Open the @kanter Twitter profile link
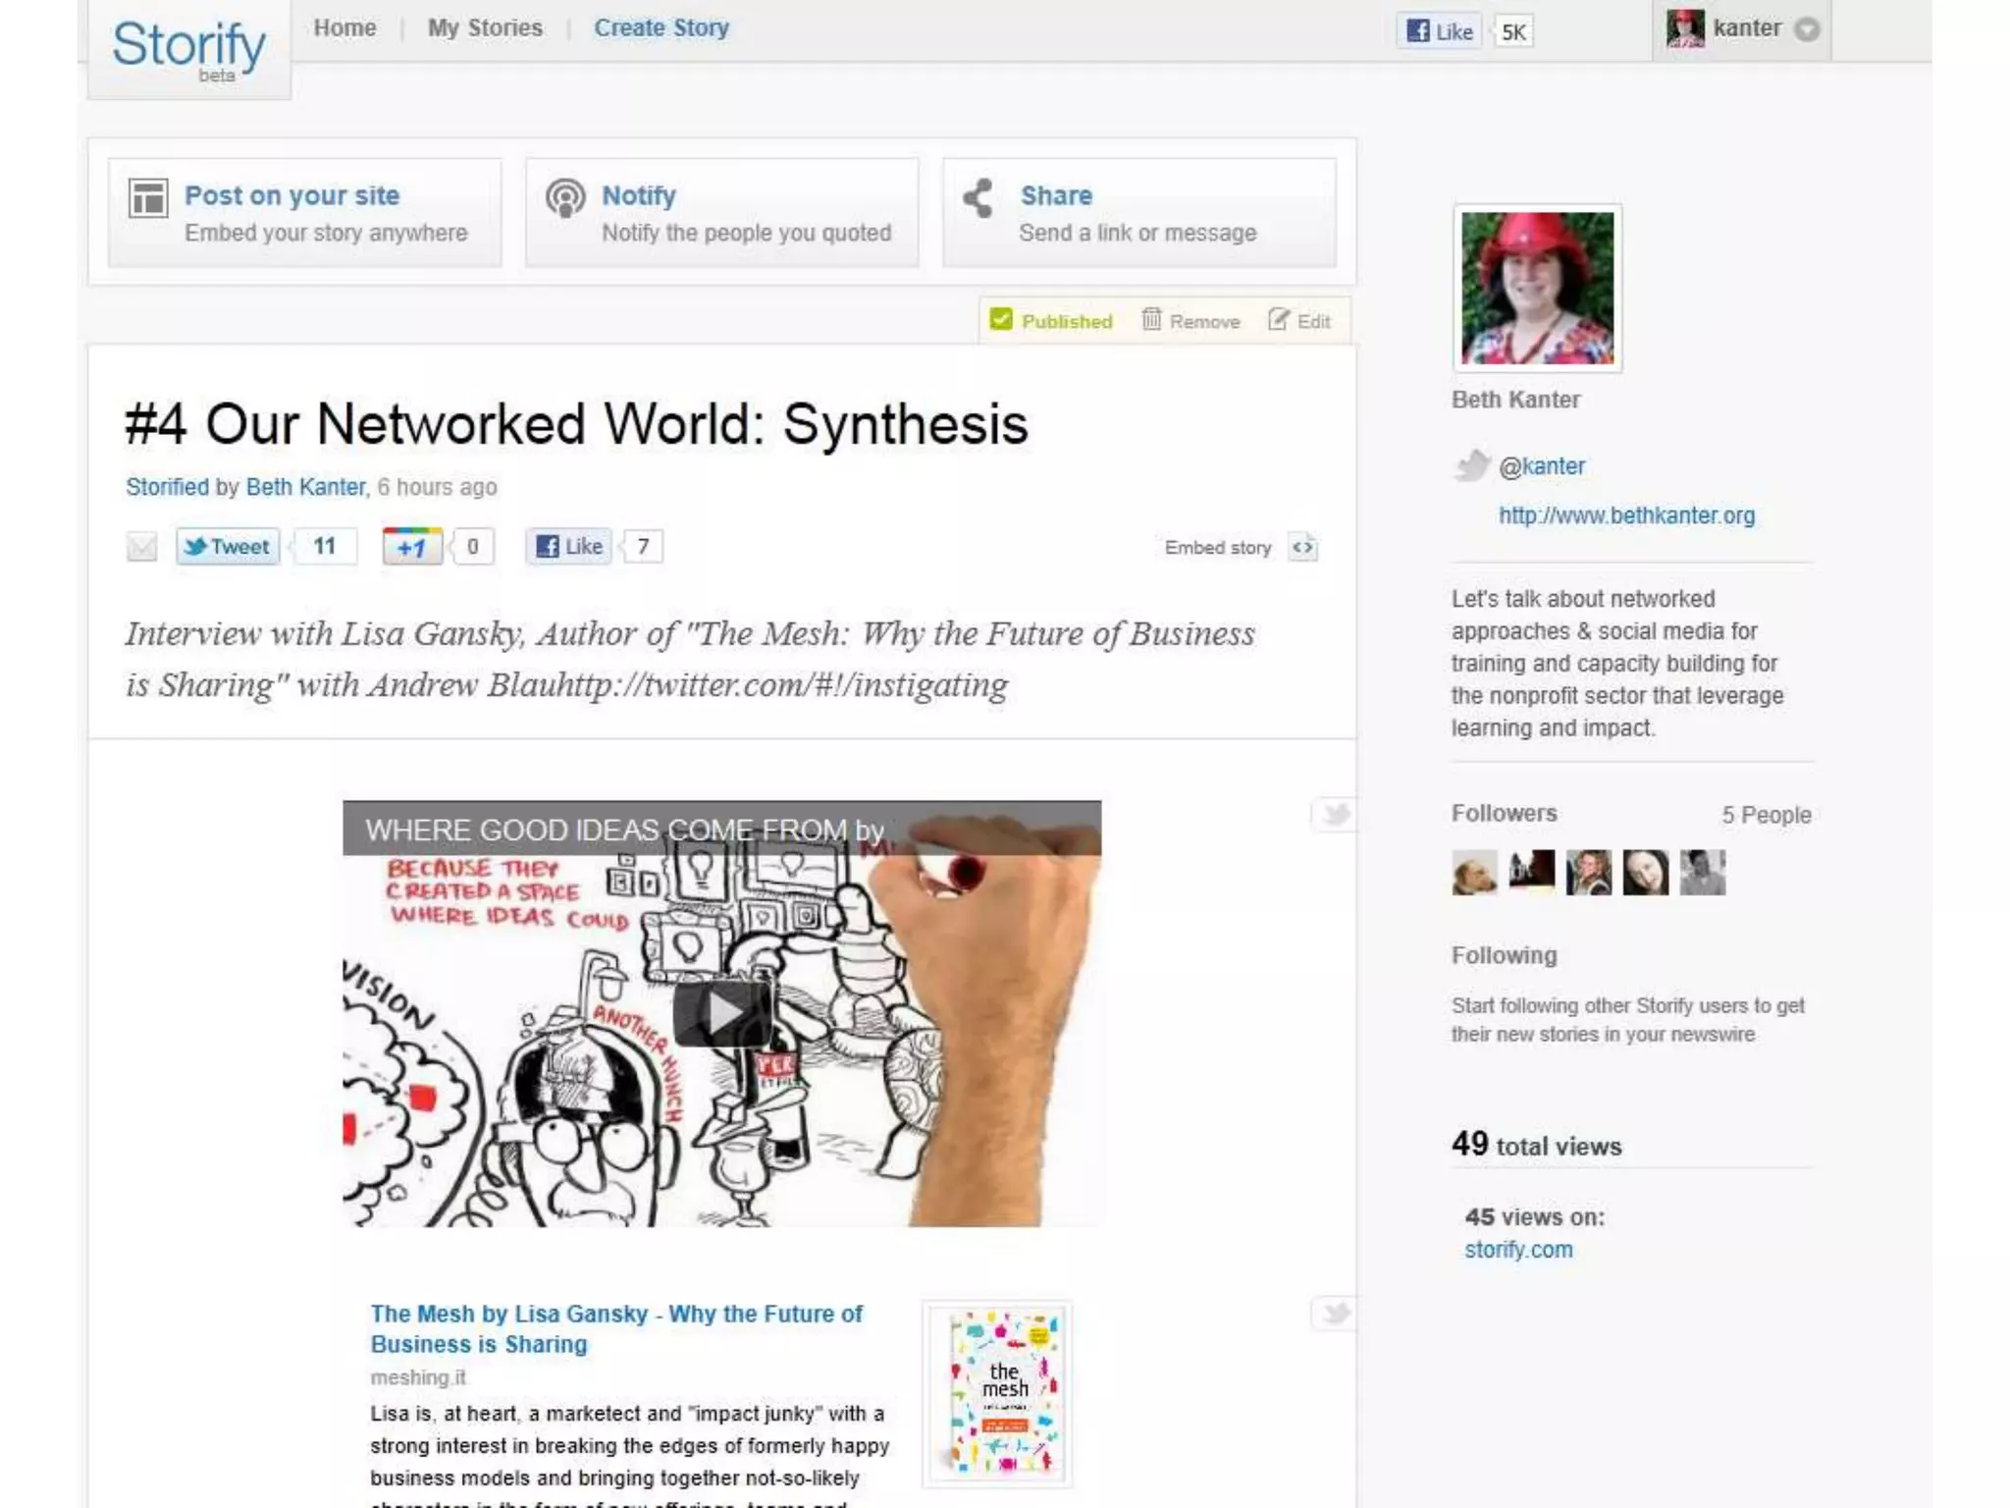Image resolution: width=2010 pixels, height=1508 pixels. pos(1541,466)
